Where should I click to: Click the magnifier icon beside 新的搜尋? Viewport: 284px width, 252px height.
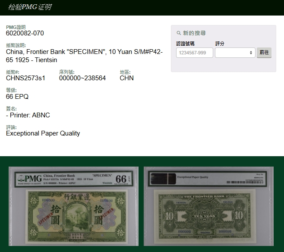[179, 33]
